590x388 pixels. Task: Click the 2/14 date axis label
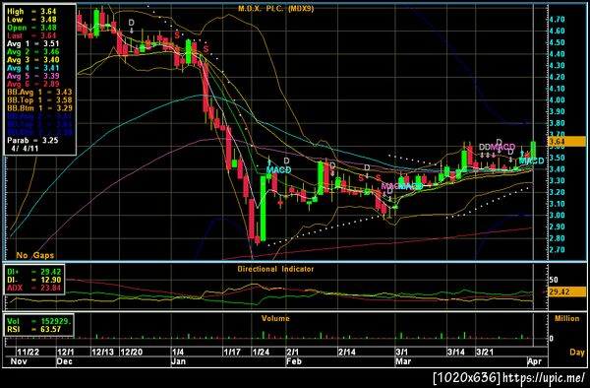[x=347, y=353]
